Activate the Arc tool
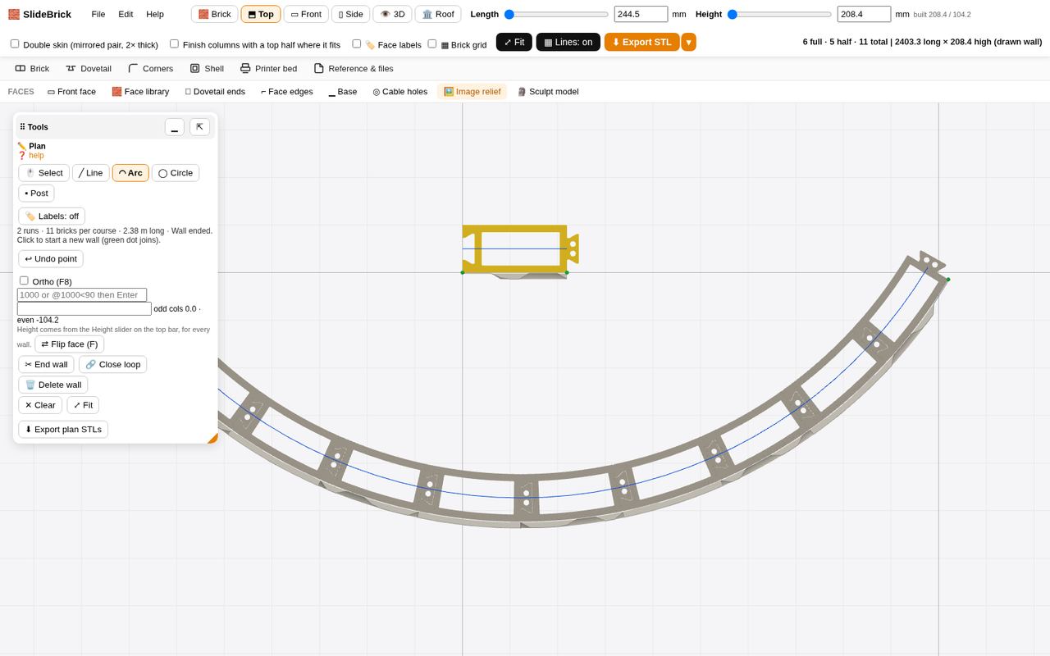The width and height of the screenshot is (1050, 656). (130, 173)
